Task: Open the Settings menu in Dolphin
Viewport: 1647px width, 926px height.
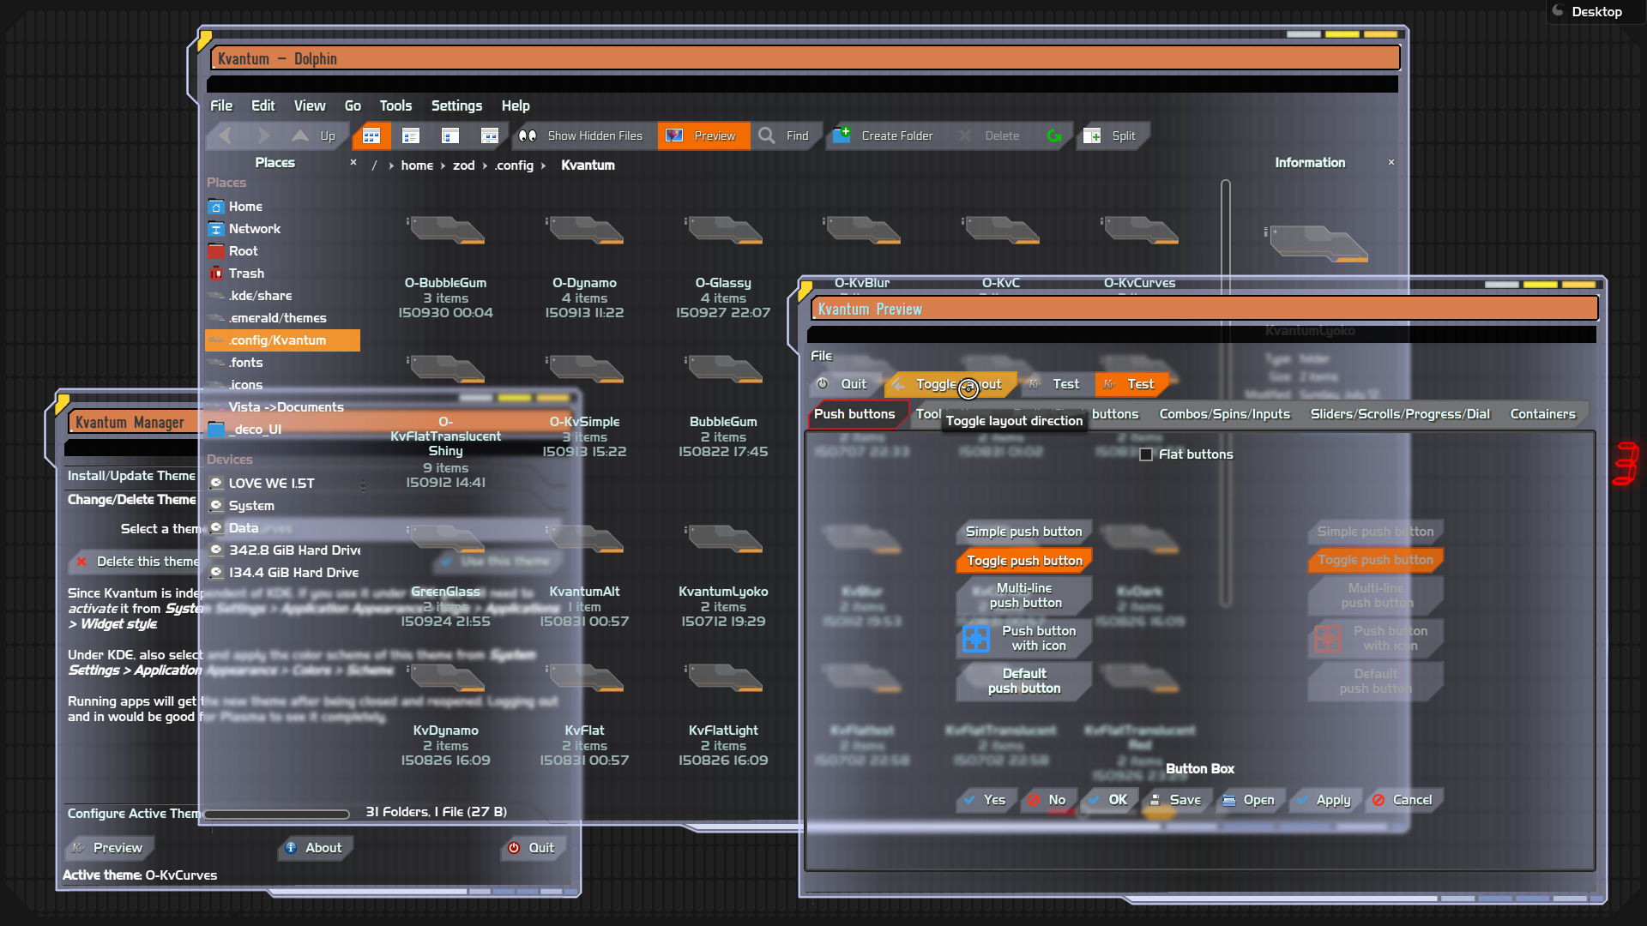Action: [456, 105]
